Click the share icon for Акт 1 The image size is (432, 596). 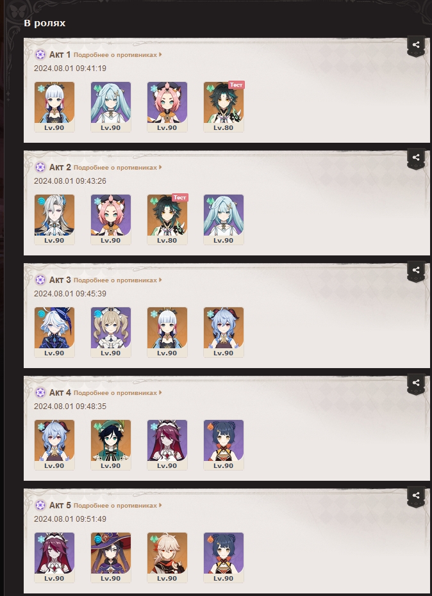click(416, 45)
